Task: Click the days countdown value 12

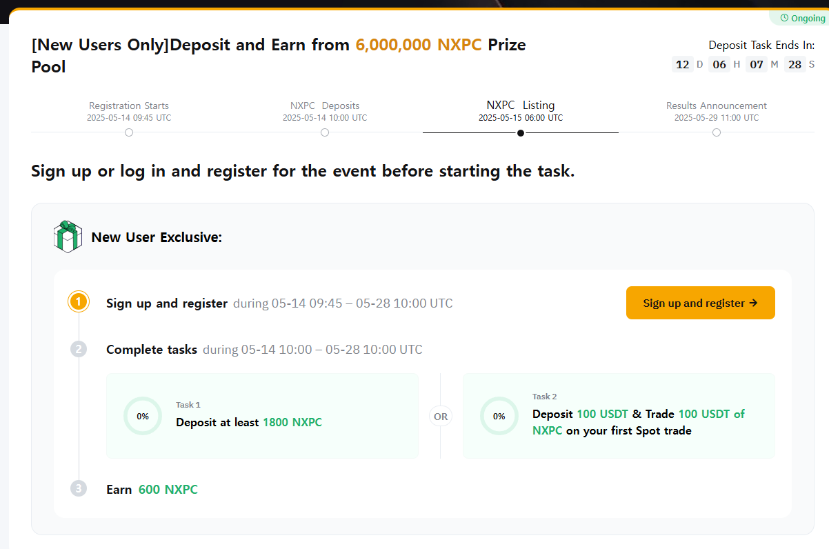Action: (x=683, y=64)
